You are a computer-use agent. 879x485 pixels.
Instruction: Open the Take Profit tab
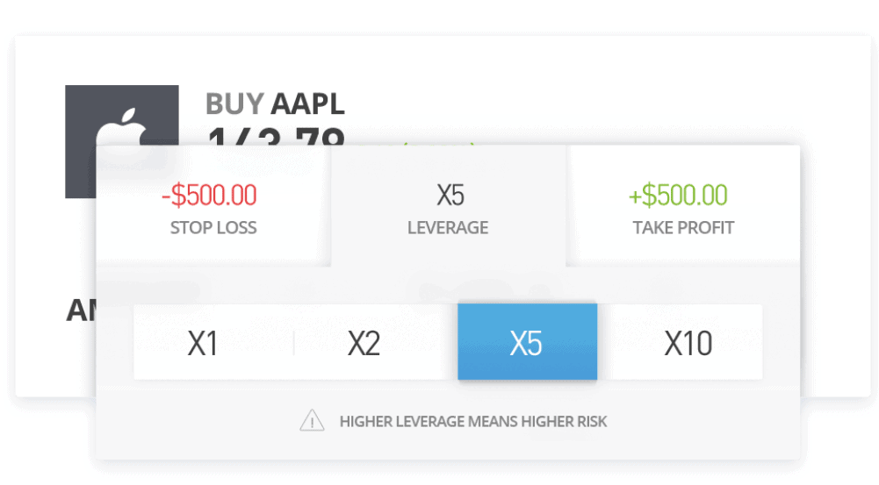(683, 205)
